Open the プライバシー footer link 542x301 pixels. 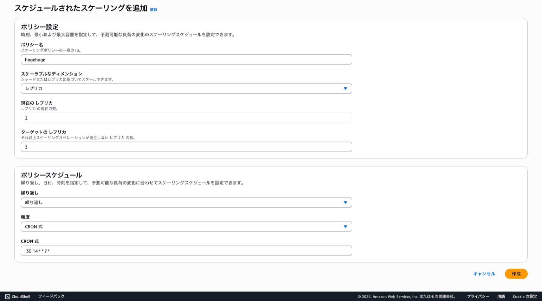coord(478,297)
